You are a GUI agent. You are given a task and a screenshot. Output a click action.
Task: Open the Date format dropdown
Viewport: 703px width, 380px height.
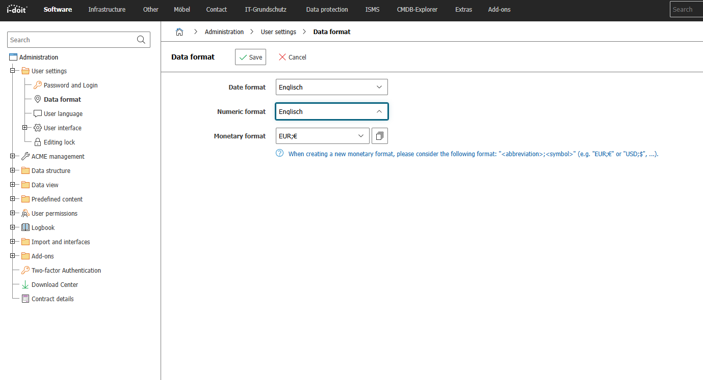point(332,87)
